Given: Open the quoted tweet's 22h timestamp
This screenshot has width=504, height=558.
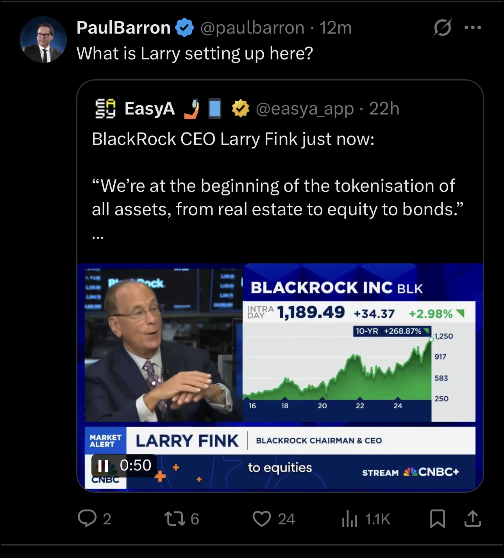Looking at the screenshot, I should [384, 109].
